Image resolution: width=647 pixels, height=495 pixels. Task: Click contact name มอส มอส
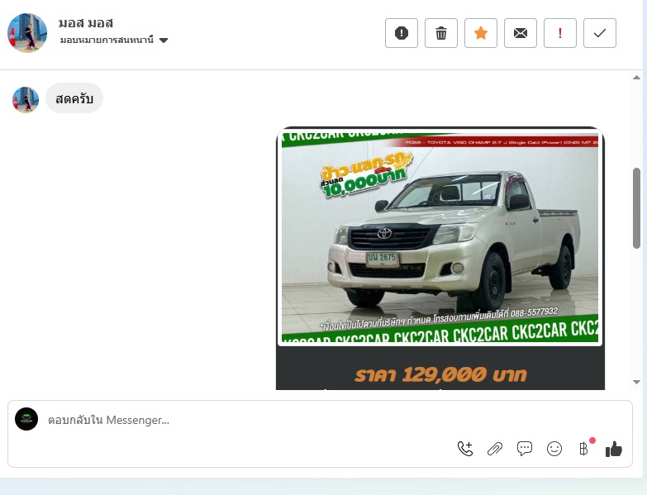86,23
